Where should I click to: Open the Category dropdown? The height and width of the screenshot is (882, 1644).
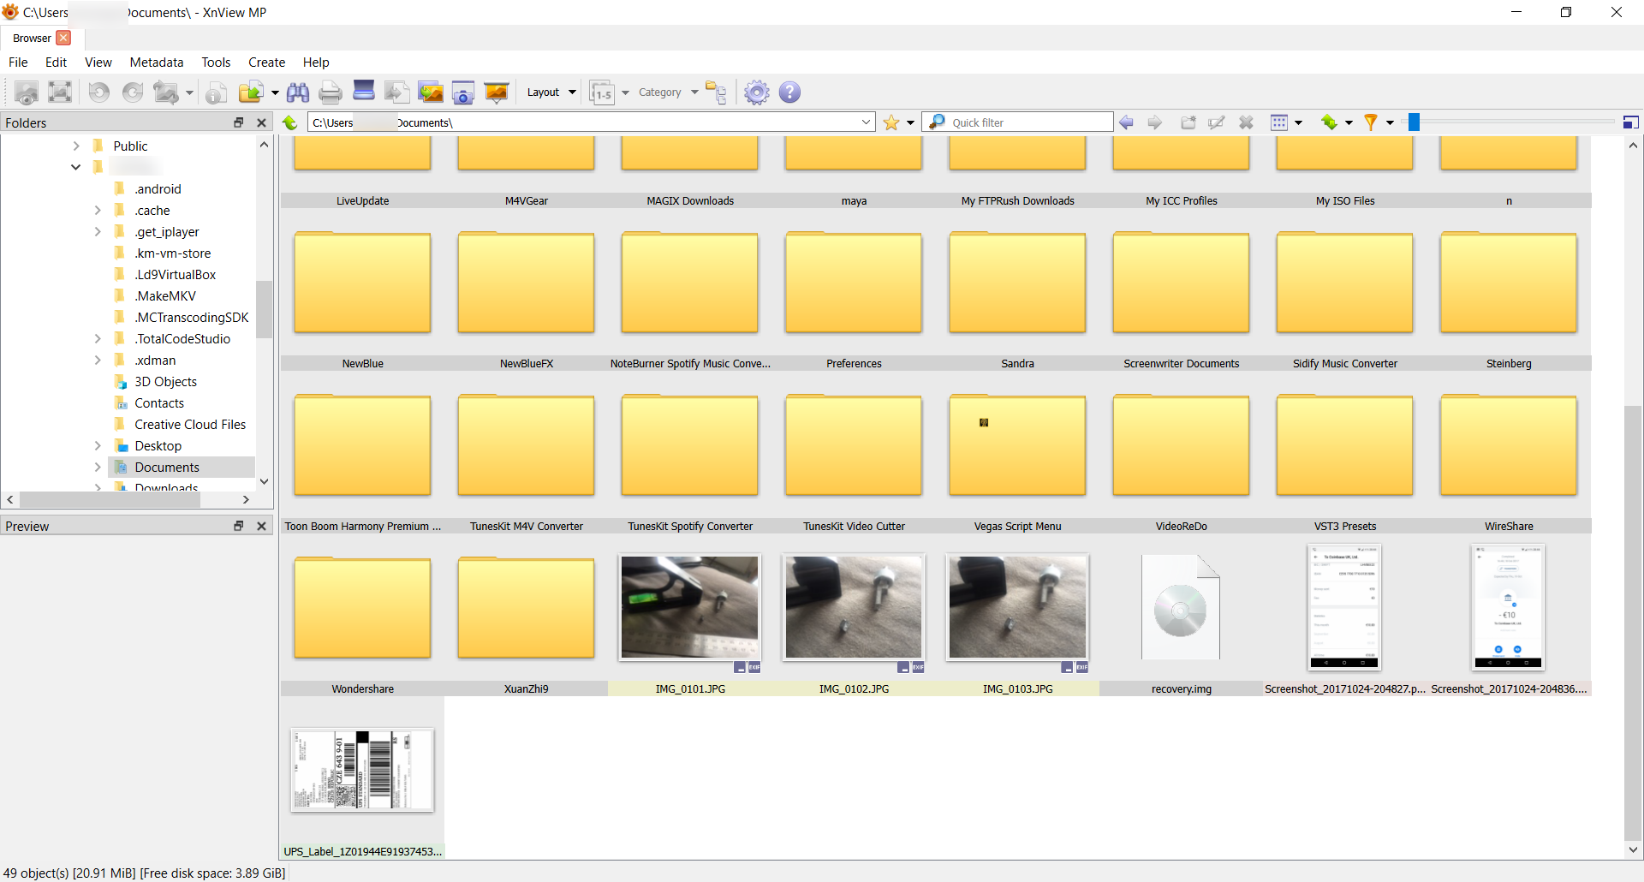coord(669,92)
